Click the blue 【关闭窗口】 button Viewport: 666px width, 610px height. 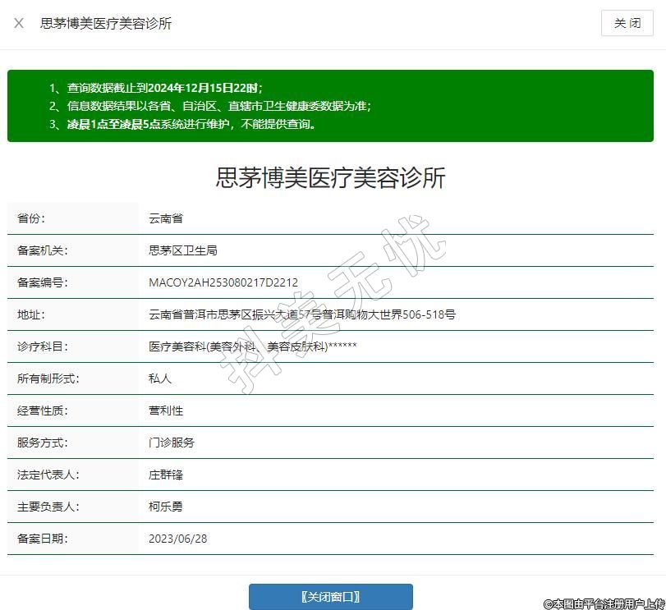click(x=330, y=597)
